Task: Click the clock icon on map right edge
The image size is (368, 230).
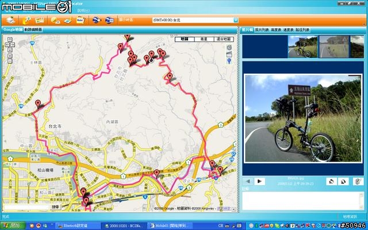Action: click(229, 47)
